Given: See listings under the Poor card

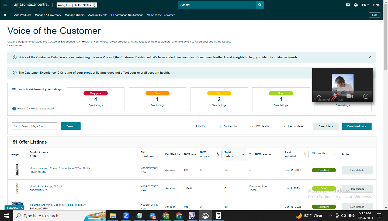Looking at the screenshot, I should click(x=157, y=105).
